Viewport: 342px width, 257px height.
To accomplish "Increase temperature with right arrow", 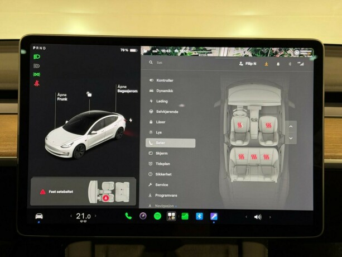I will pos(95,216).
